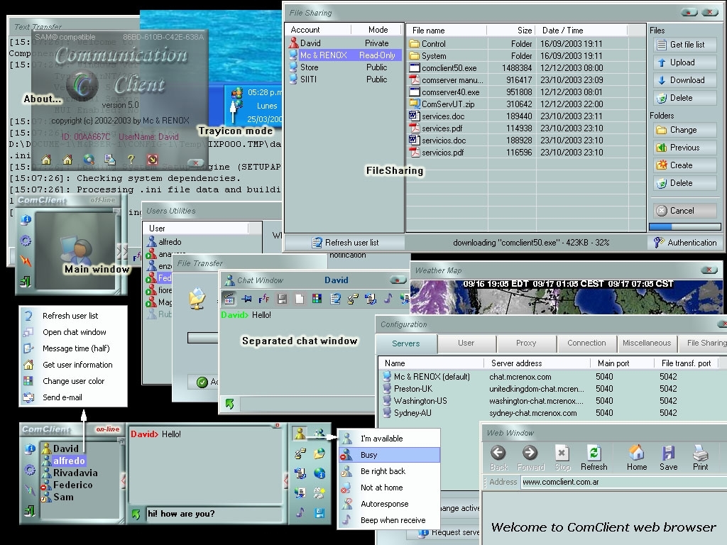The height and width of the screenshot is (545, 727).
Task: Set status to Busy
Action: 389,455
